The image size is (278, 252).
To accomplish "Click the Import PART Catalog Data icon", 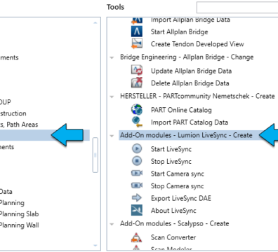I will click(137, 122).
